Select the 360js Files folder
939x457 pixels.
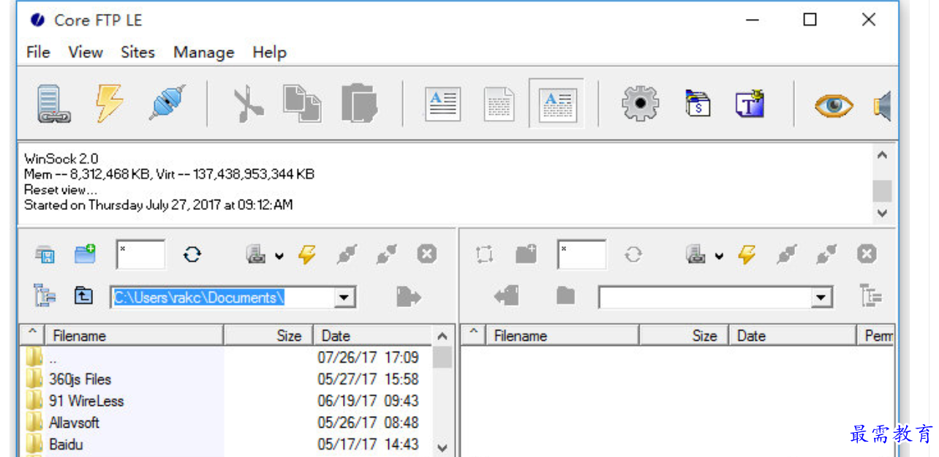80,379
